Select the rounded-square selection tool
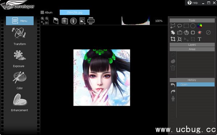The image size is (217, 135). click(193, 32)
